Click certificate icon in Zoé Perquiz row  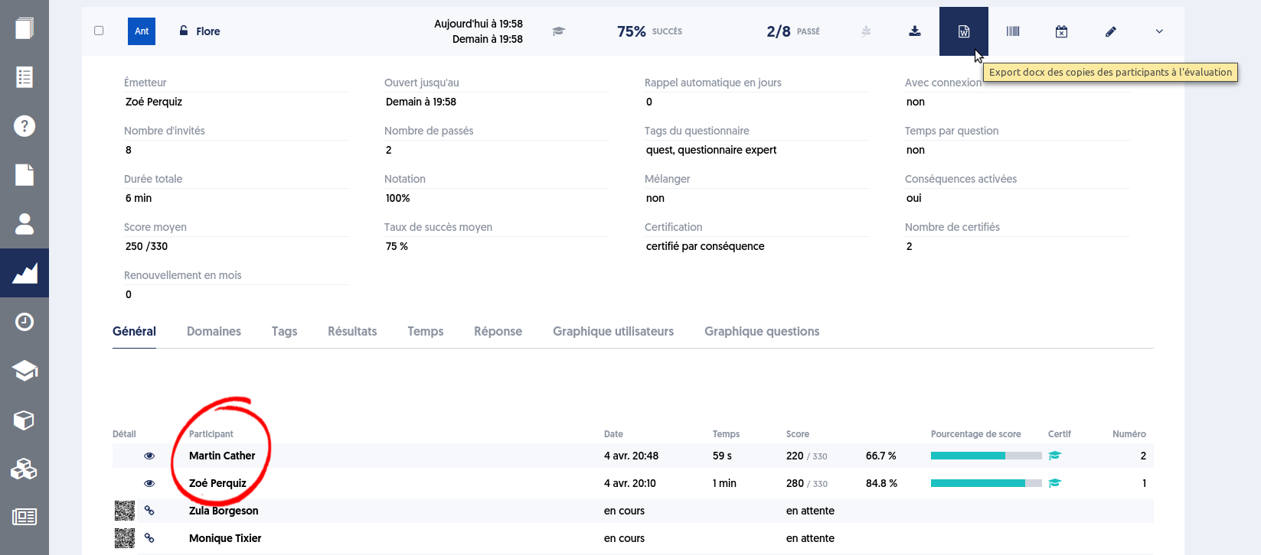pos(1055,483)
